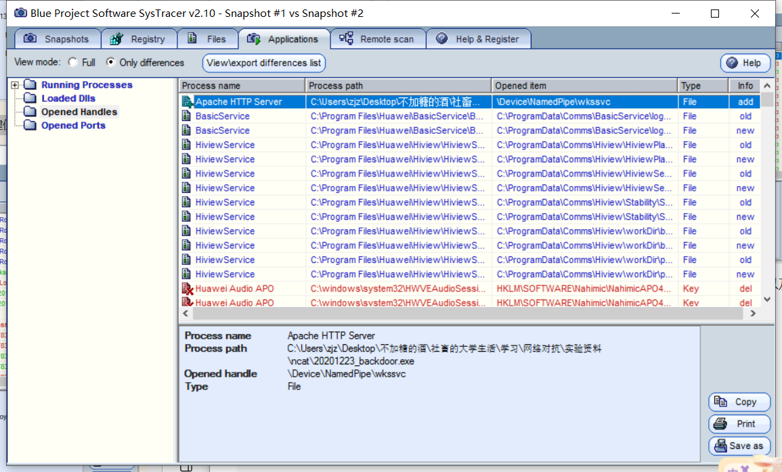Click the Apache HTTP Server row icon
The height and width of the screenshot is (472, 782).
[187, 101]
